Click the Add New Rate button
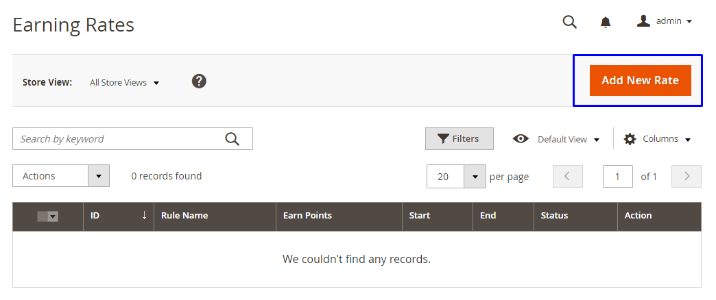Viewport: 716px width, 300px height. tap(640, 80)
